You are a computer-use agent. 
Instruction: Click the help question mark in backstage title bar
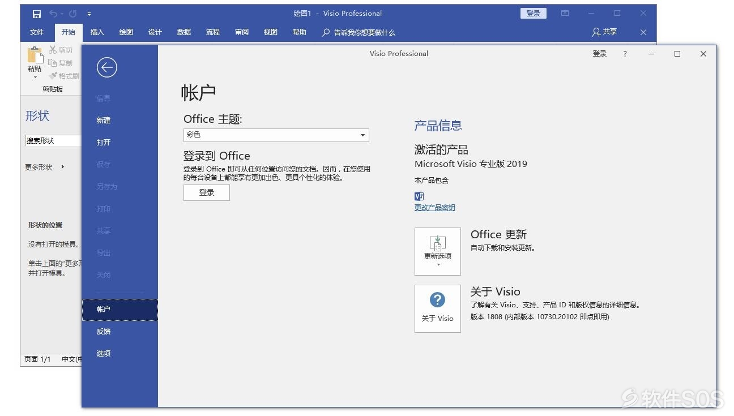(625, 54)
